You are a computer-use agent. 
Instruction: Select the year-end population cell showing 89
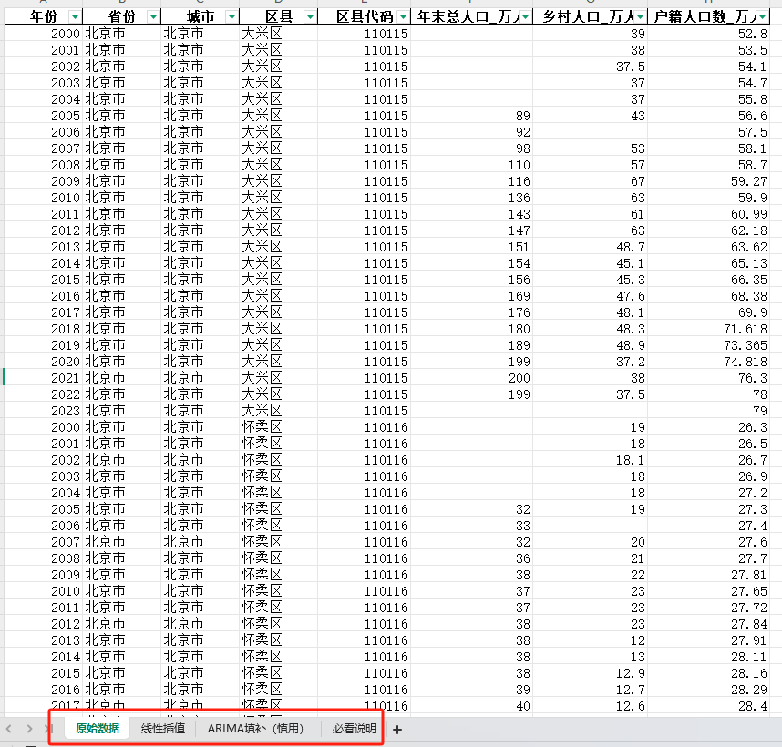(x=472, y=116)
